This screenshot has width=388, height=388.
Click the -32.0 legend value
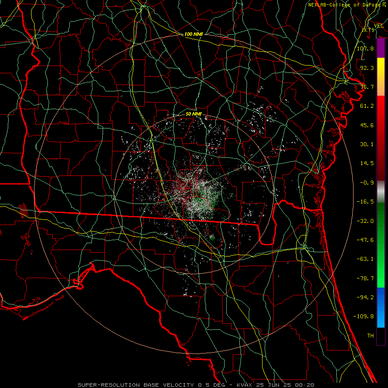point(365,221)
